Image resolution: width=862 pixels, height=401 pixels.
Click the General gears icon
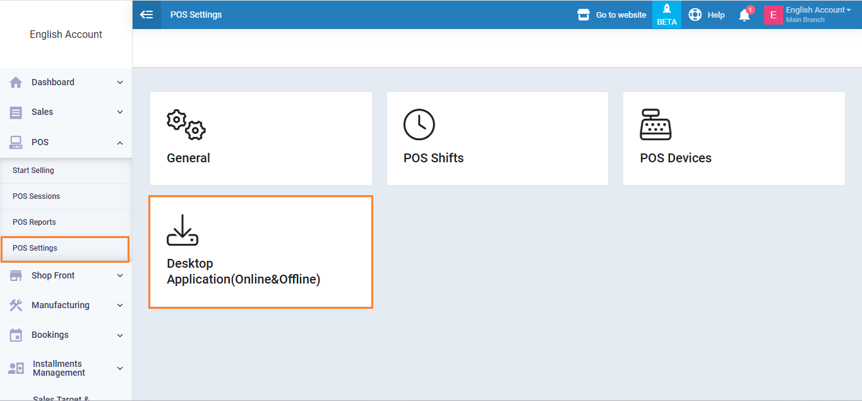(186, 125)
